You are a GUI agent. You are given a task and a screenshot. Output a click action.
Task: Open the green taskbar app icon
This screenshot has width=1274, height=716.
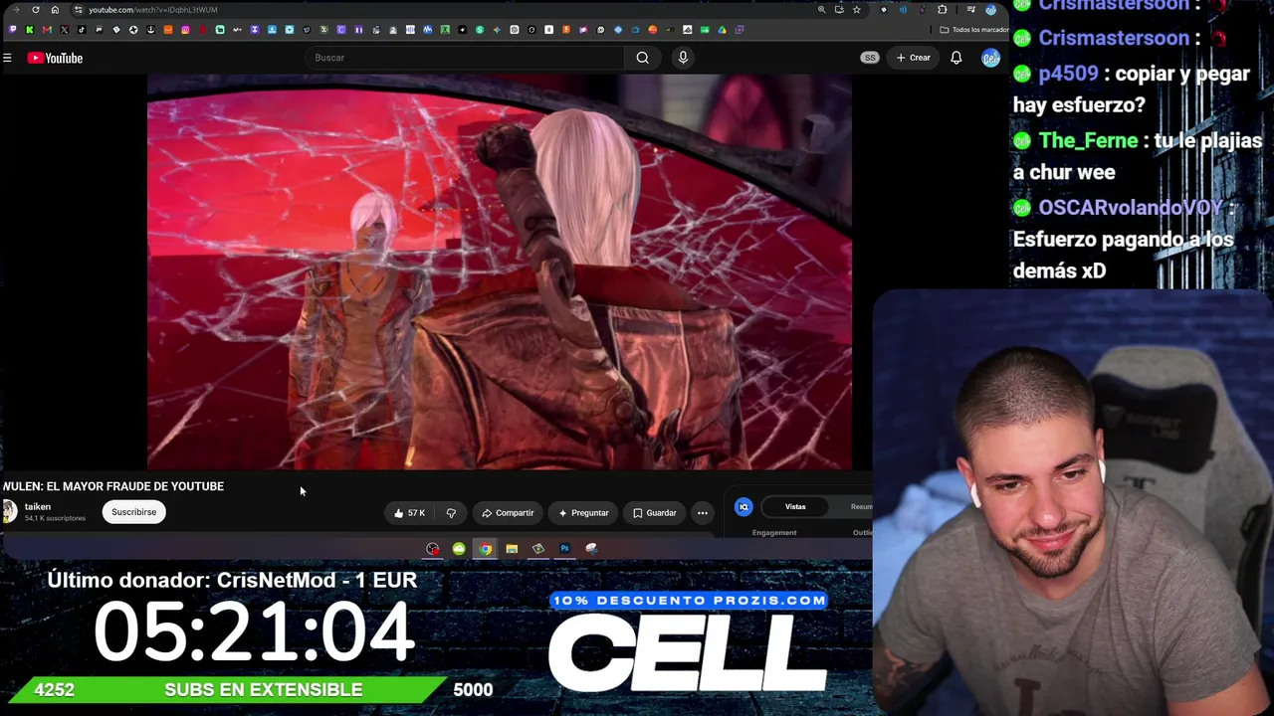tap(459, 549)
